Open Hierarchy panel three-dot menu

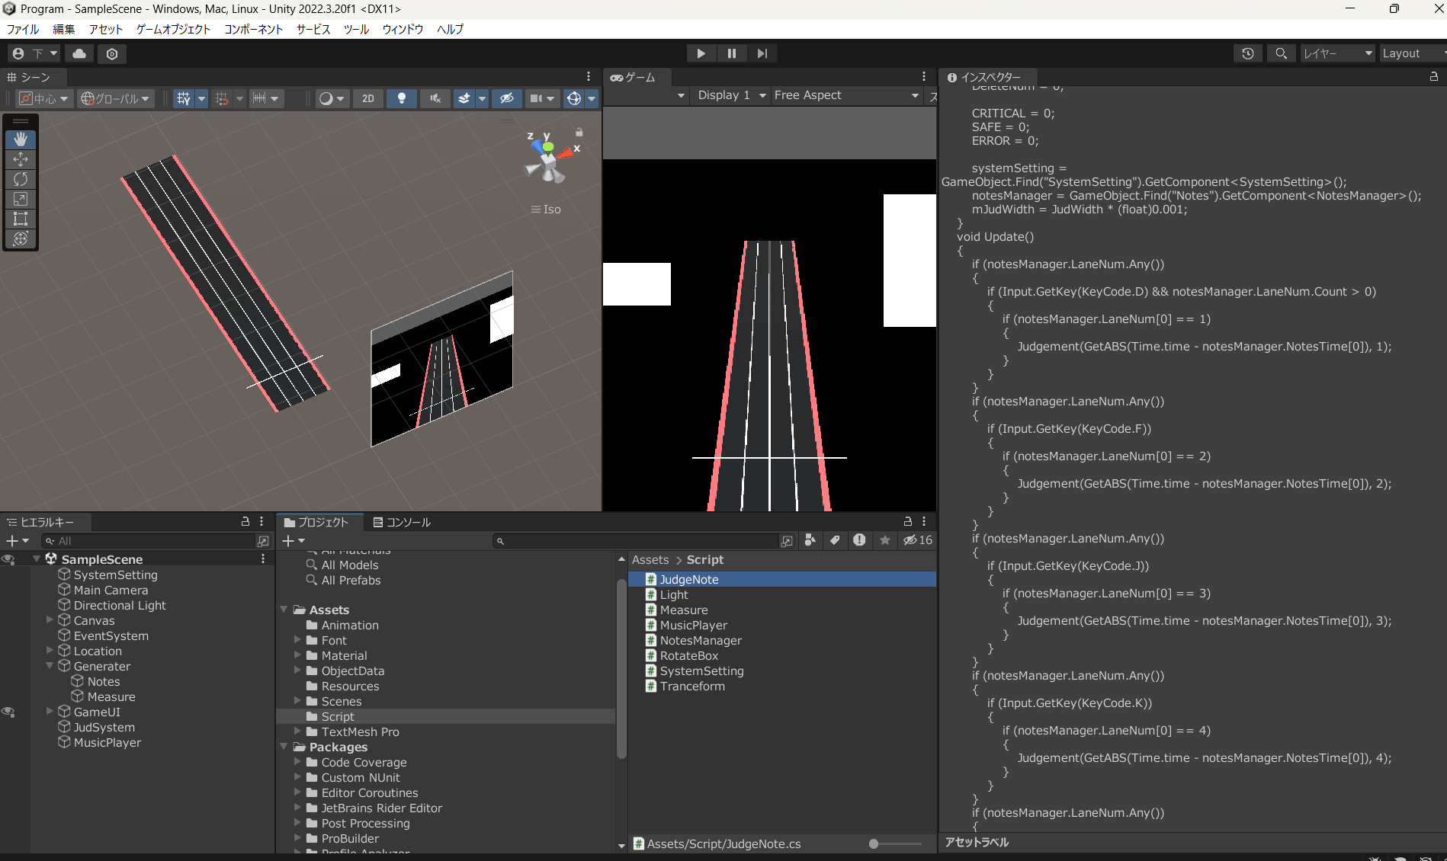tap(261, 522)
